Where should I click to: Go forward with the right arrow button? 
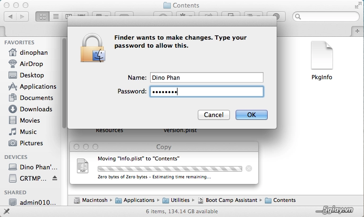click(22, 17)
